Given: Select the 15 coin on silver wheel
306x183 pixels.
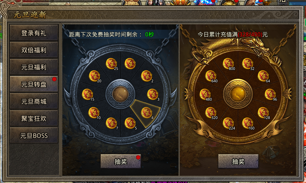Looking at the screenshot, I should 87,94.
